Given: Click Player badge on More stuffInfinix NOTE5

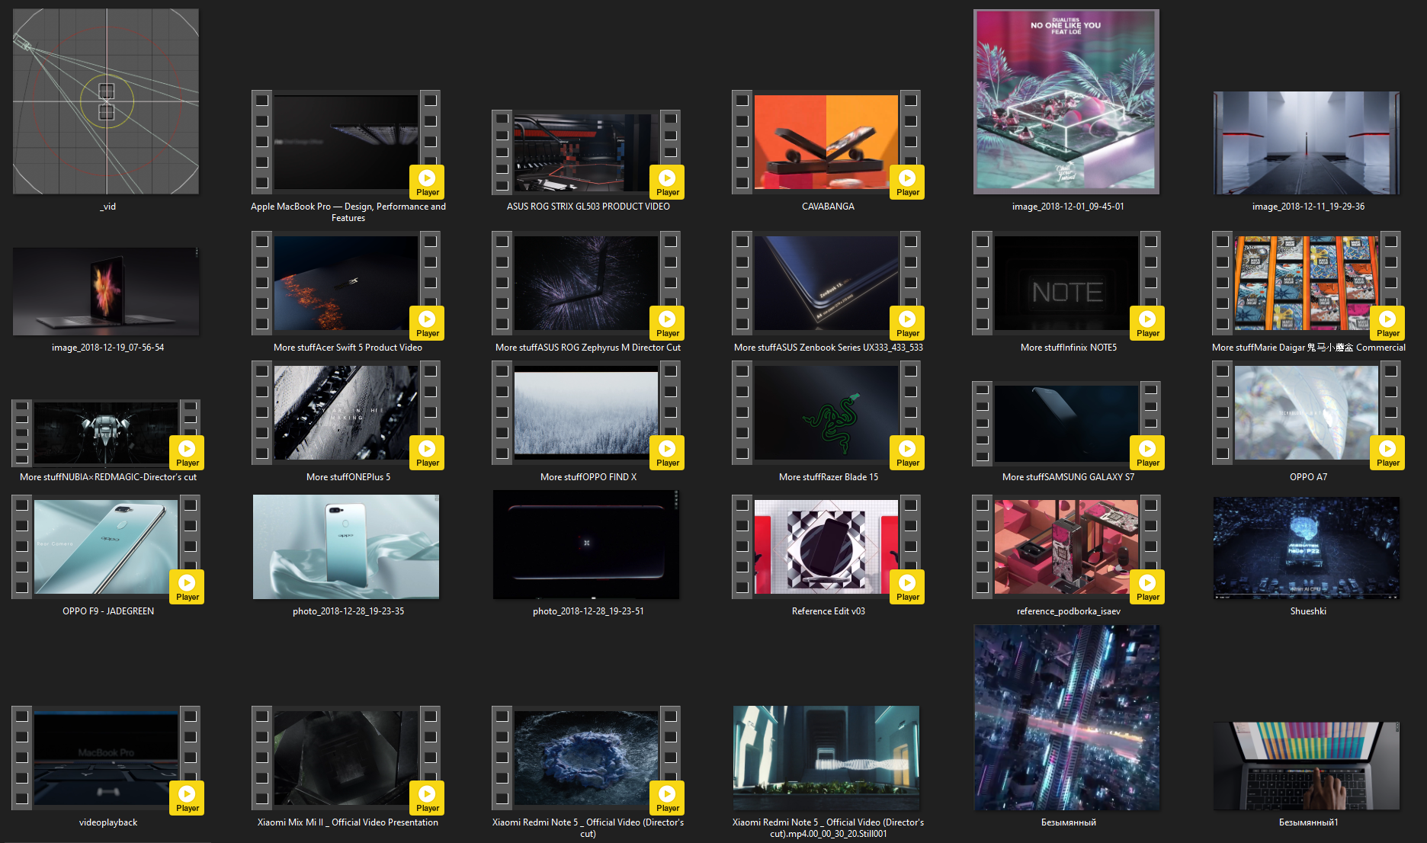Looking at the screenshot, I should [x=1147, y=323].
